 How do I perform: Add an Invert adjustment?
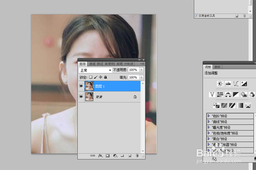(x=216, y=105)
